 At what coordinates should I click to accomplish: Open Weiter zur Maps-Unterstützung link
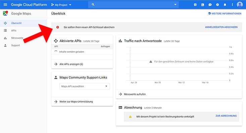tap(76, 102)
